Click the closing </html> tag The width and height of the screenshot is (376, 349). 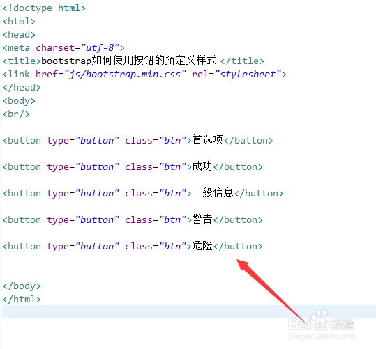click(22, 299)
